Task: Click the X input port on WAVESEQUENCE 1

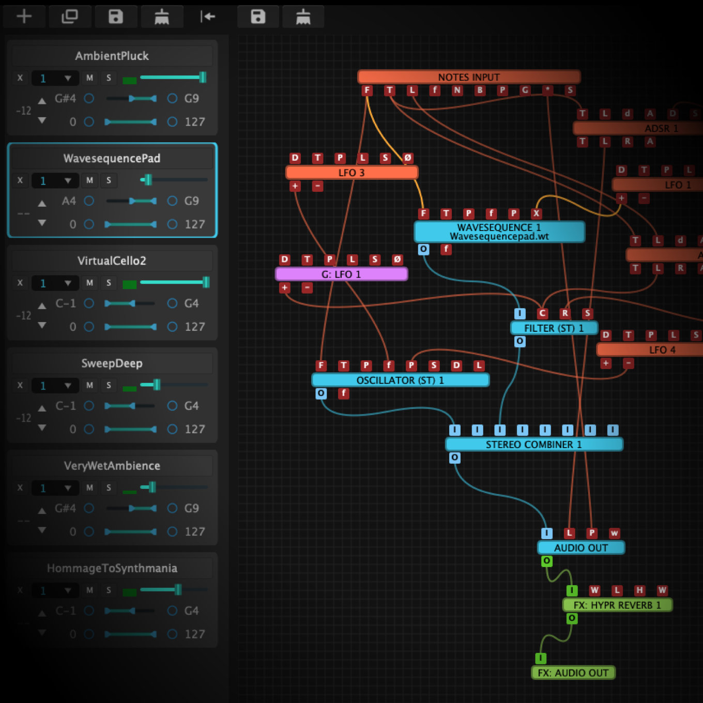Action: coord(536,213)
